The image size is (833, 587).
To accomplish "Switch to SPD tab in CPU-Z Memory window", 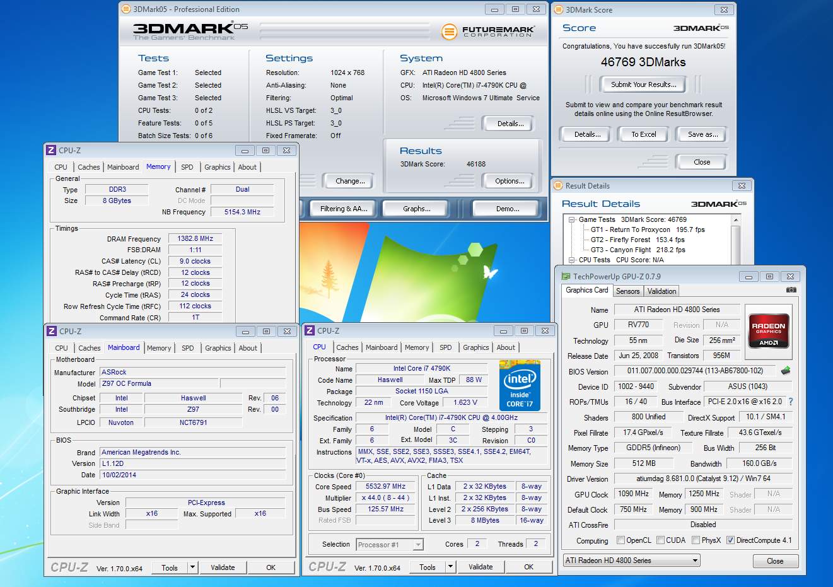I will pos(187,167).
